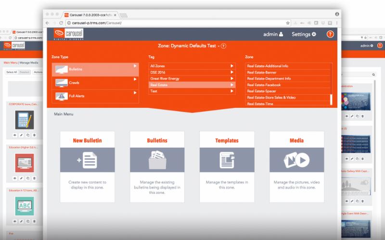Image resolution: width=385 pixels, height=240 pixels.
Task: Select the Full Alerts zone type
Action: click(x=95, y=96)
